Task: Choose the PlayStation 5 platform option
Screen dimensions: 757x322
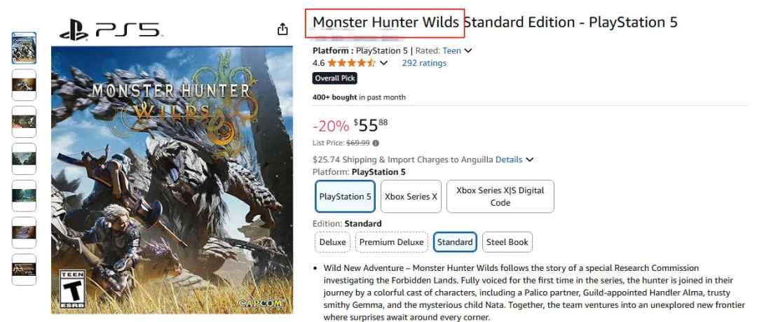Action: pos(345,197)
